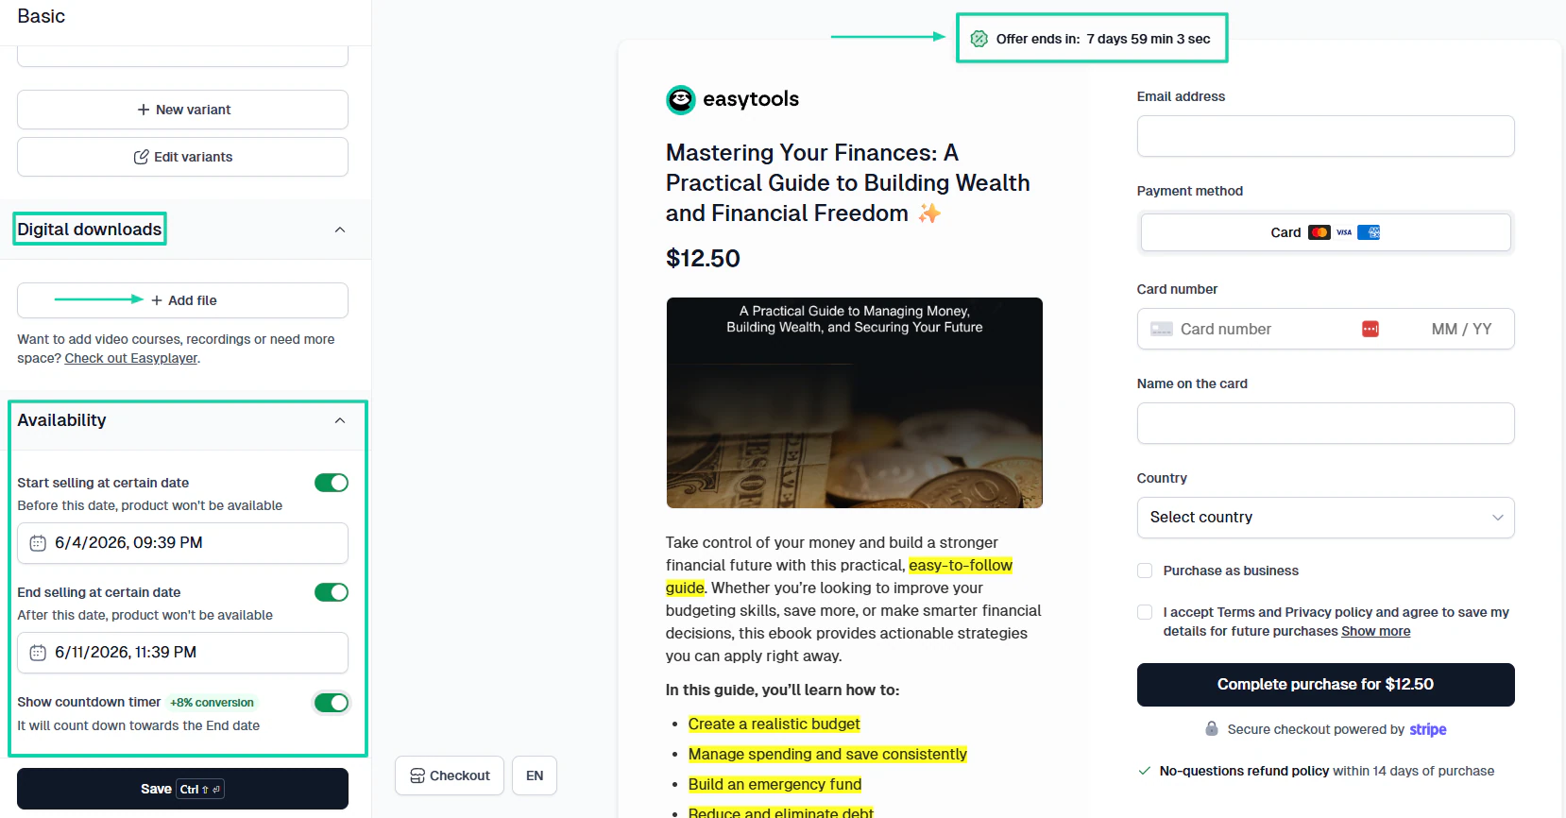Switch to the Checkout preview tab
The width and height of the screenshot is (1566, 818).
[450, 775]
